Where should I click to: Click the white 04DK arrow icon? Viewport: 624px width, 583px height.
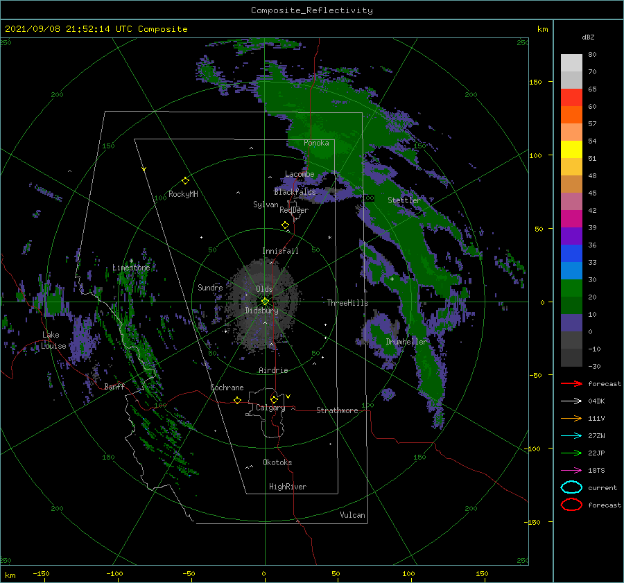(x=571, y=401)
